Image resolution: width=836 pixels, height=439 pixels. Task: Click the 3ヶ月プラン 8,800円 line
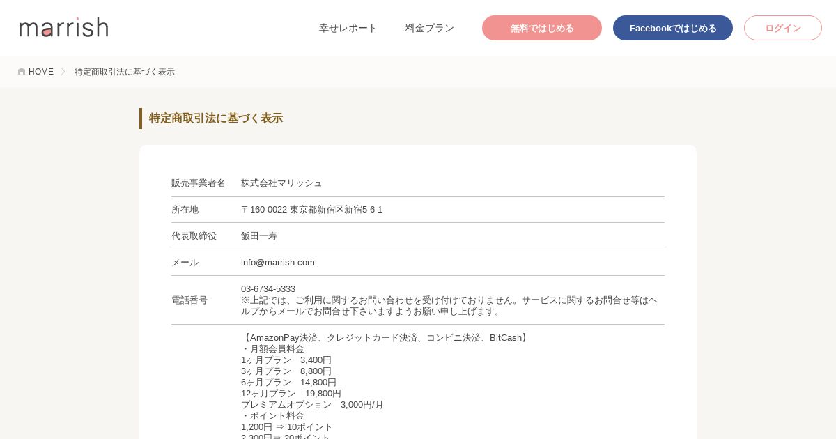[x=286, y=371]
